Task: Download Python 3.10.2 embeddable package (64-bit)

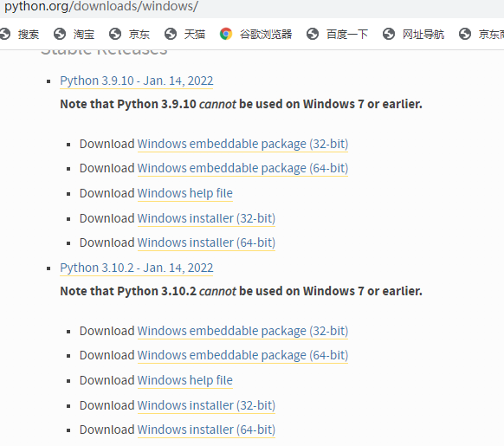Action: click(242, 356)
